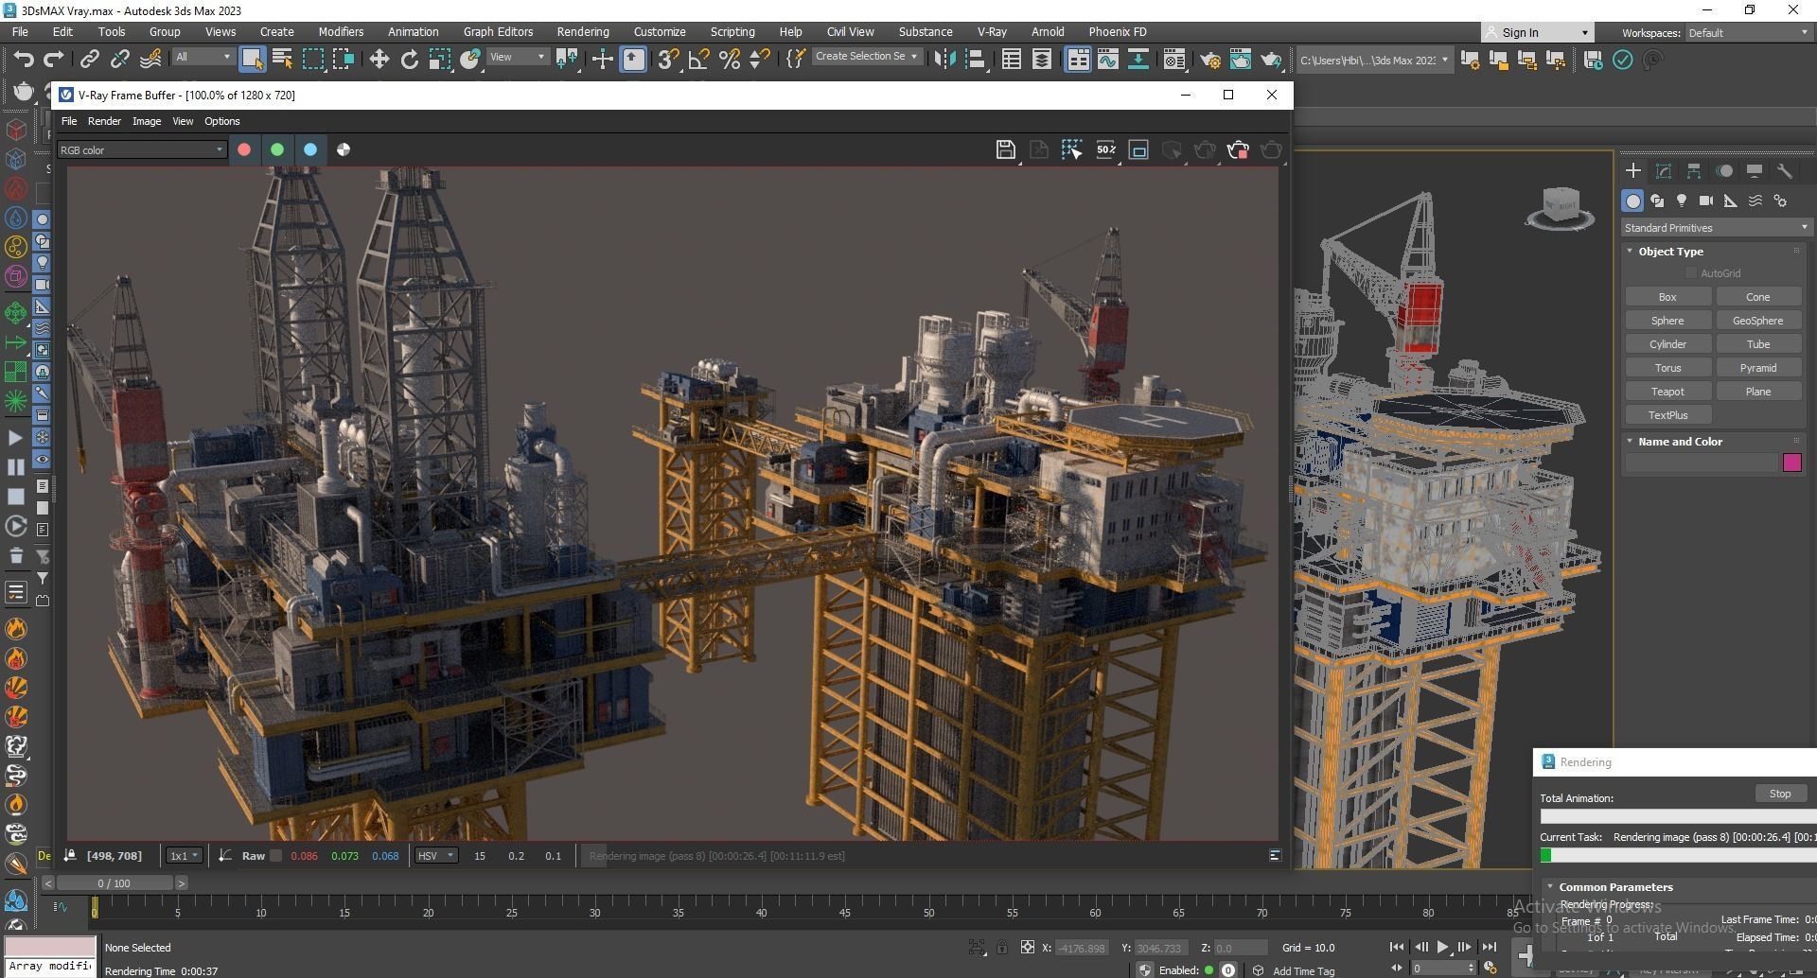The height and width of the screenshot is (978, 1817).
Task: Switch to the Utilities wrench tab
Action: (1784, 171)
